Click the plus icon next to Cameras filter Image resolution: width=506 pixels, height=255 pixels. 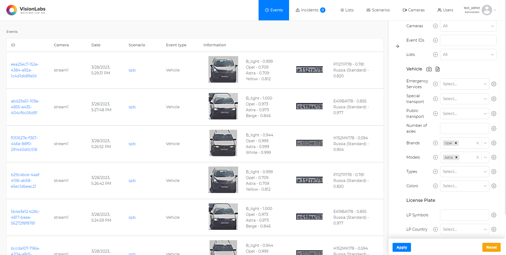click(435, 26)
